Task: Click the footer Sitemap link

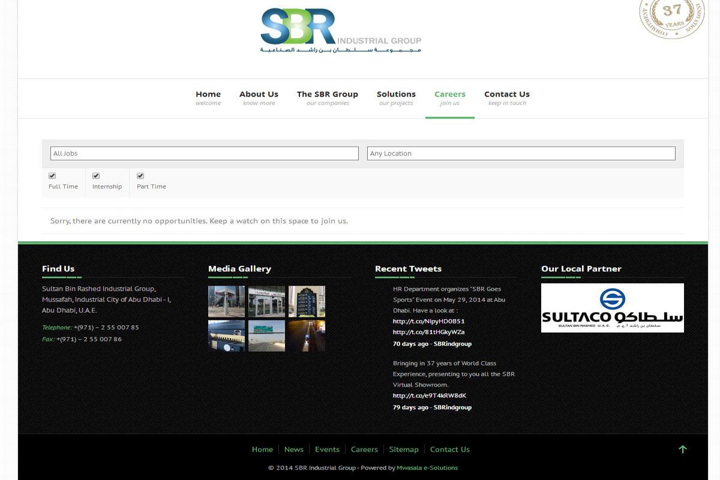Action: [404, 449]
